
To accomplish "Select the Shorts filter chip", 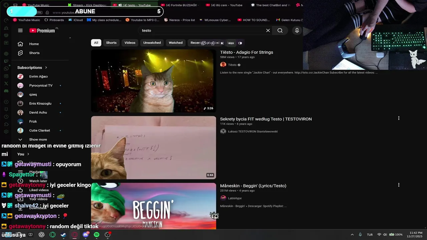I will pos(111,43).
